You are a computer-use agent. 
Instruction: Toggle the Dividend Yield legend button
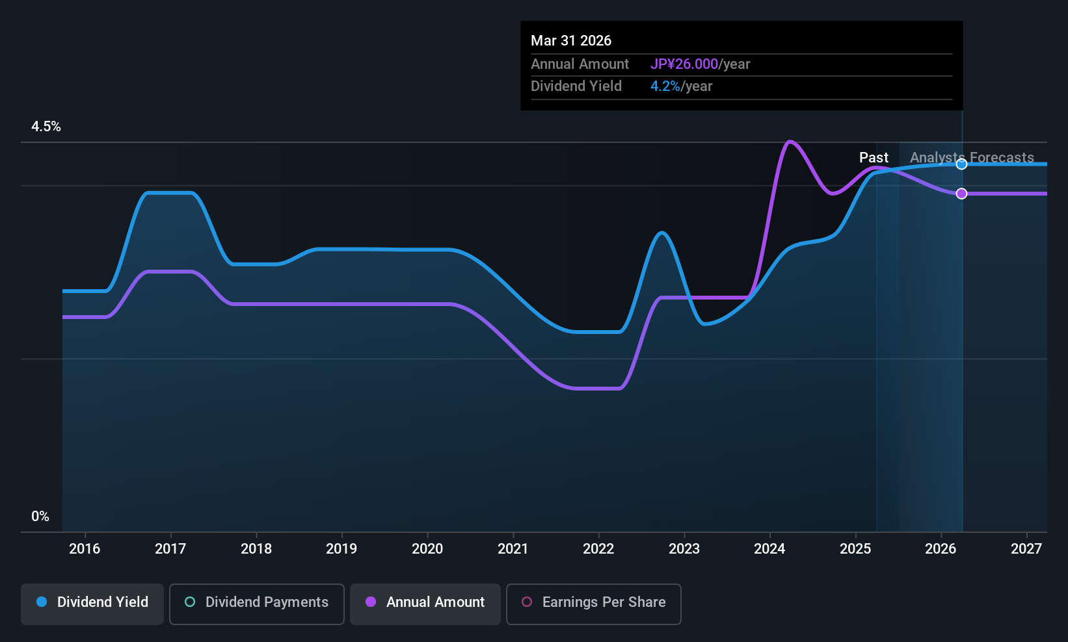(92, 604)
